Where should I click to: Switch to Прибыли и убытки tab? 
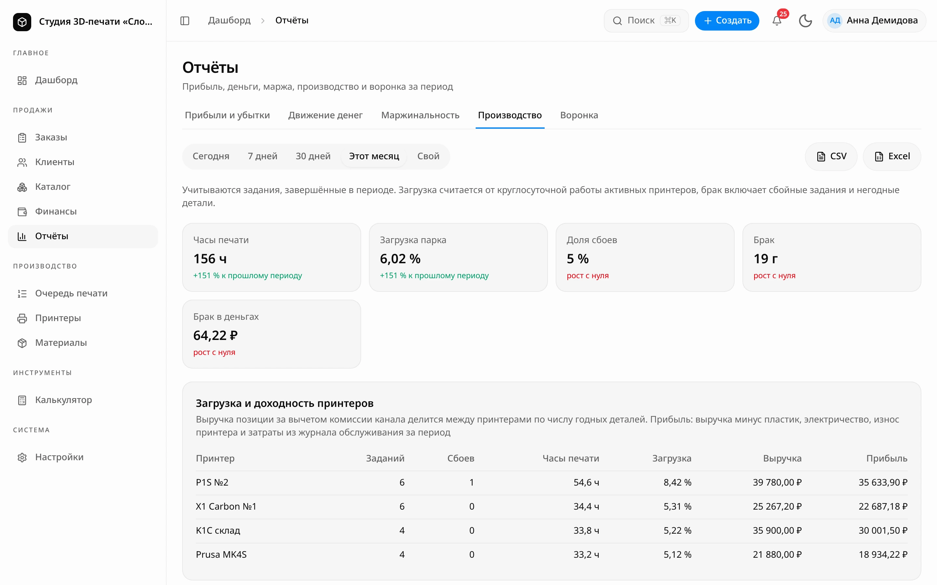tap(227, 115)
